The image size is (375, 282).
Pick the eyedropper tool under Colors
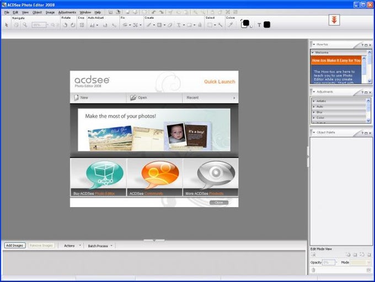pos(231,25)
